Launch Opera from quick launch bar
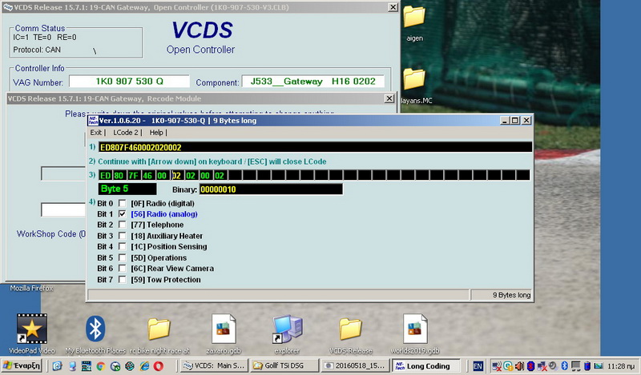 pyautogui.click(x=158, y=366)
